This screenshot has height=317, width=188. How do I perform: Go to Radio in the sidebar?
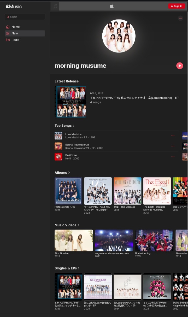pyautogui.click(x=15, y=40)
